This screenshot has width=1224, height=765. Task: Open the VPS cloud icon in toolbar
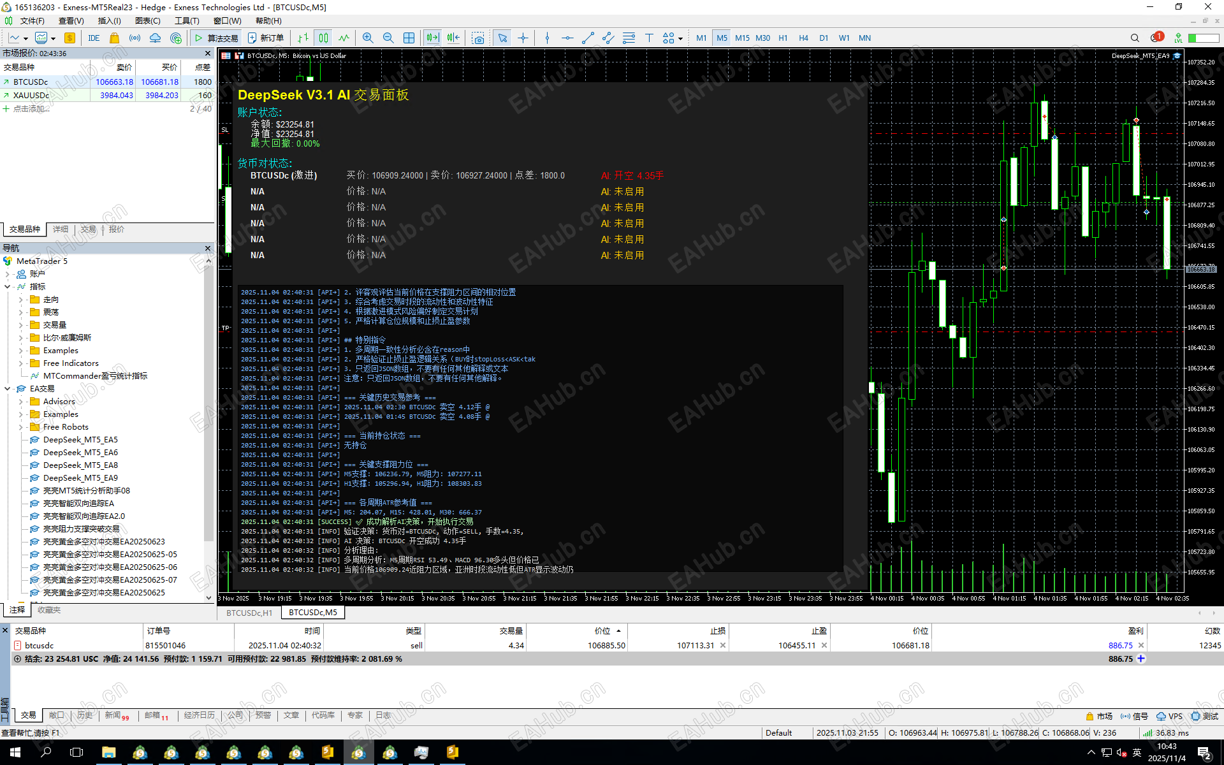(x=156, y=38)
